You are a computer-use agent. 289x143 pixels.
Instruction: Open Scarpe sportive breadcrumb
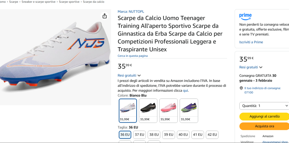69,2
